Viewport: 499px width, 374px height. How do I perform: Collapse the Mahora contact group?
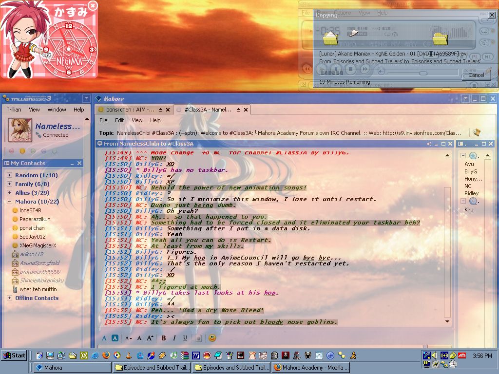(x=9, y=201)
